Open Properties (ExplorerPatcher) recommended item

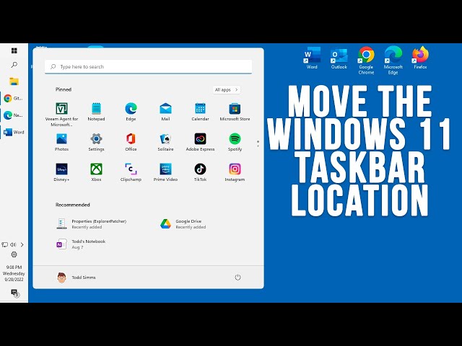tap(92, 224)
